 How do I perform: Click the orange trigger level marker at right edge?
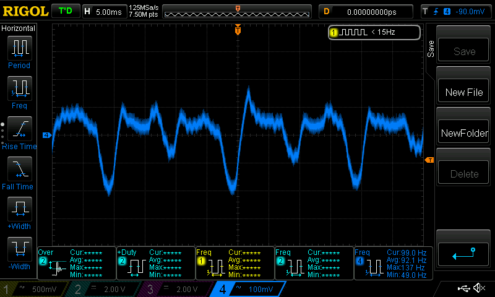(429, 160)
